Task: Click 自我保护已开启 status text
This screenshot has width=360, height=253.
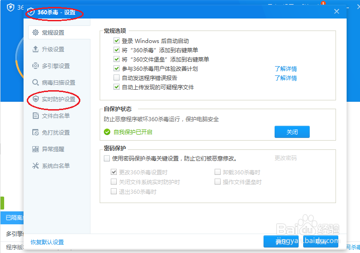Action: (133, 132)
